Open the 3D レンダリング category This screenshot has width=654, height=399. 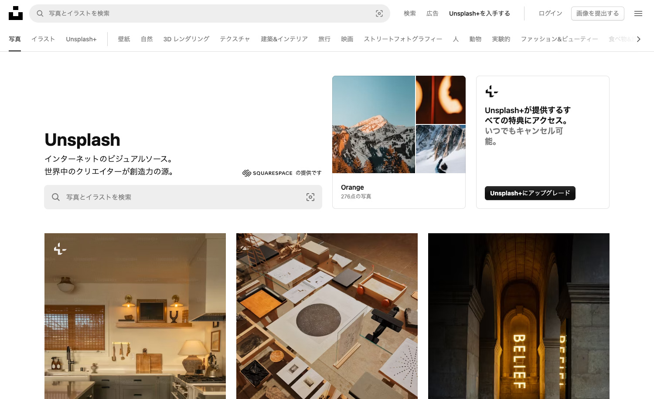[x=186, y=39]
